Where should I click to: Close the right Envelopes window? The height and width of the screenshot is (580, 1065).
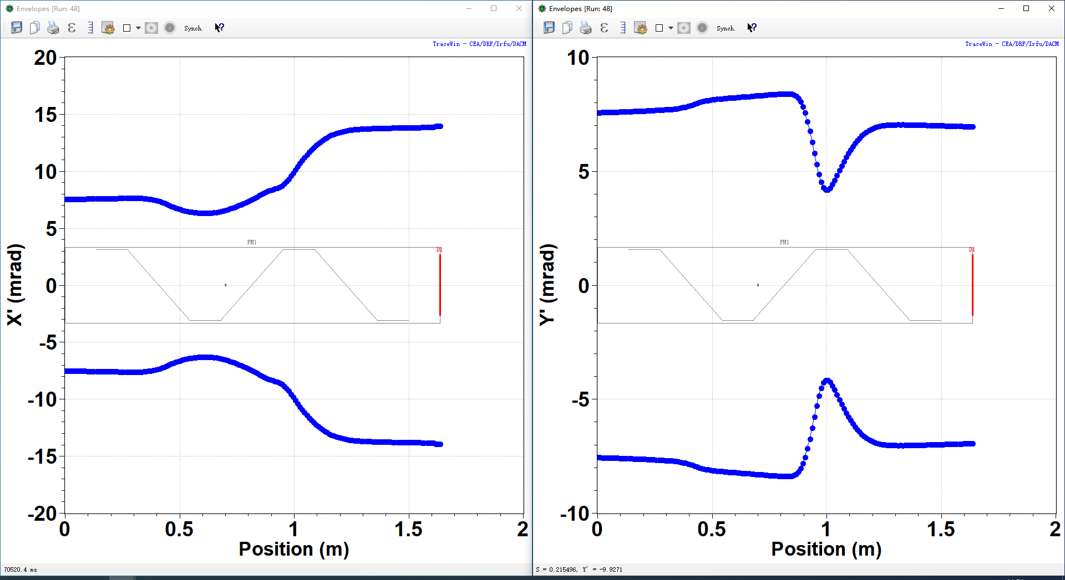coord(1052,8)
